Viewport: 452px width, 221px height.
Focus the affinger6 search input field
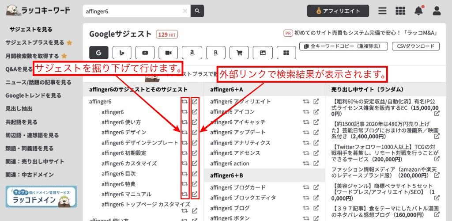[x=137, y=11]
